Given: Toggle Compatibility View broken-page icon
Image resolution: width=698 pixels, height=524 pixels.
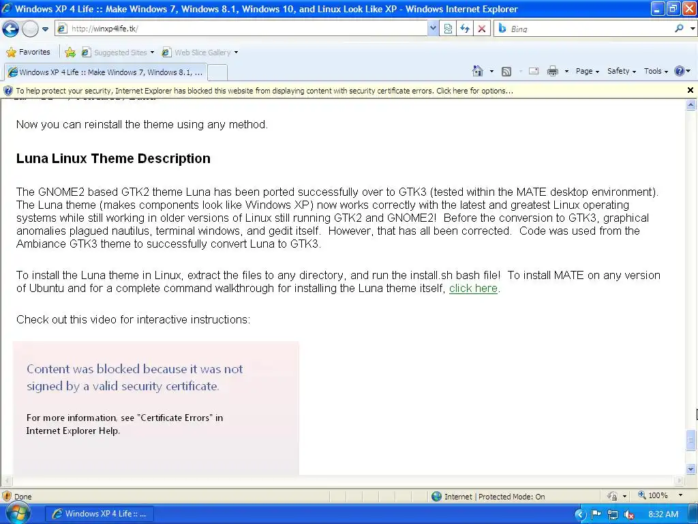Looking at the screenshot, I should pos(448,29).
